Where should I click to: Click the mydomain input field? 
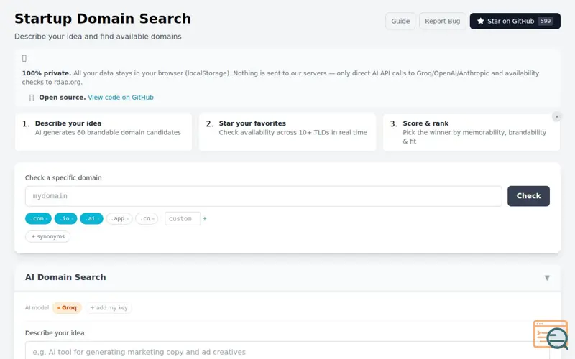coord(263,196)
